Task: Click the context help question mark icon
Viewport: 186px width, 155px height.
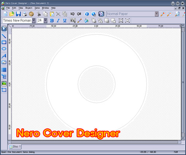Action: pos(93,14)
